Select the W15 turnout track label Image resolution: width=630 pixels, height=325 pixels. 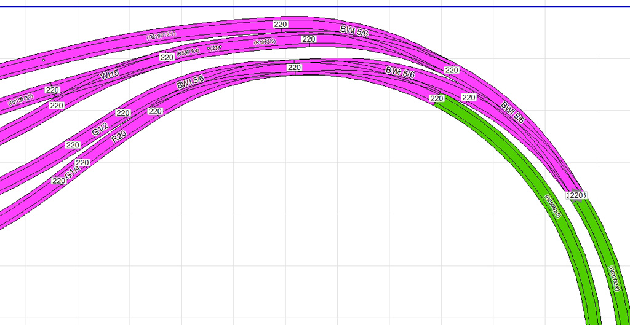(110, 76)
